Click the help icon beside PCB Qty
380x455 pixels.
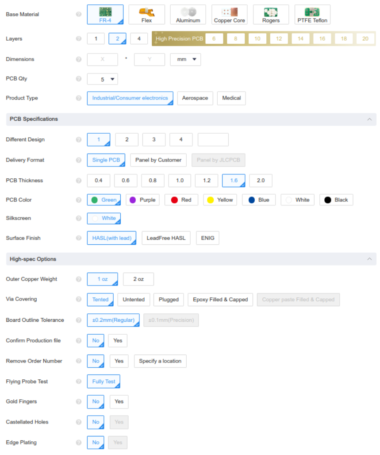pyautogui.click(x=79, y=79)
